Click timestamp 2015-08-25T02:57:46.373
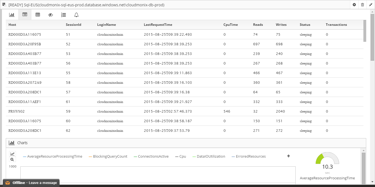 tap(168, 111)
